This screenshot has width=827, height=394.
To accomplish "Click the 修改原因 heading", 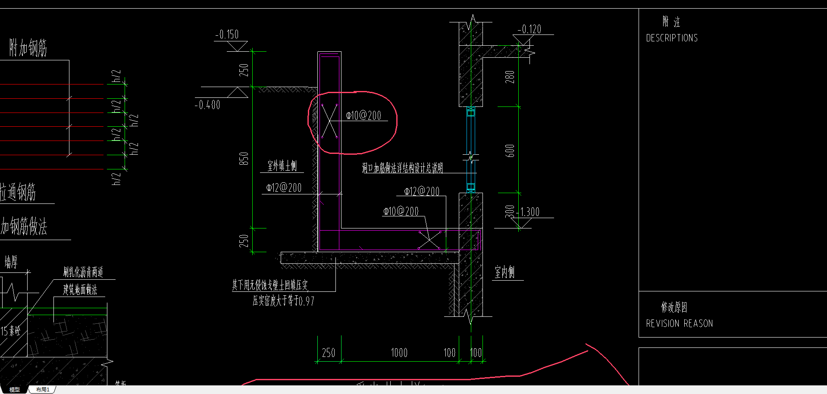I will tap(674, 307).
